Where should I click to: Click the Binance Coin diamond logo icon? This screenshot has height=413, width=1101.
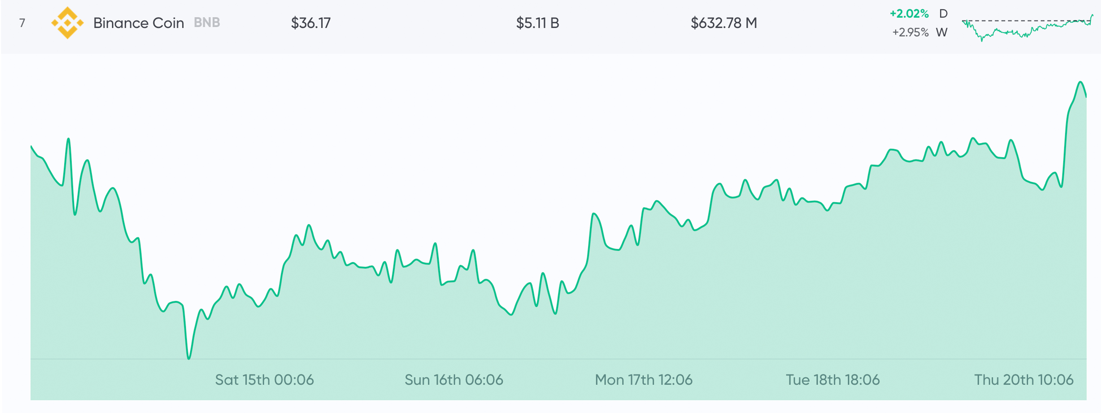[67, 23]
